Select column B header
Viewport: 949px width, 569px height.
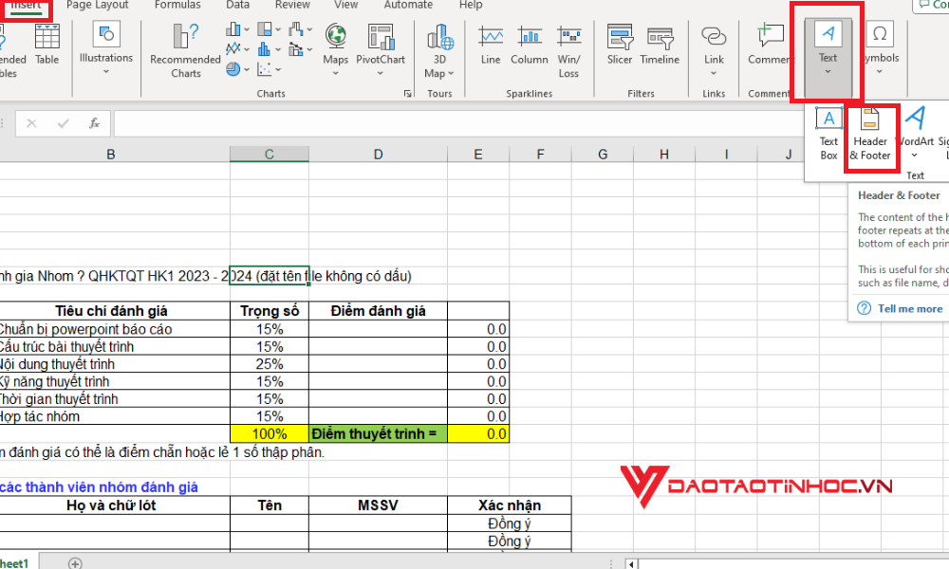pos(111,155)
